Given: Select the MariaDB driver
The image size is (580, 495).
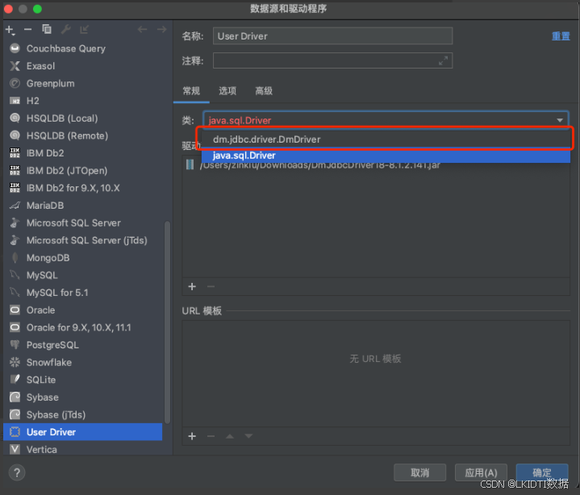Looking at the screenshot, I should pos(83,205).
